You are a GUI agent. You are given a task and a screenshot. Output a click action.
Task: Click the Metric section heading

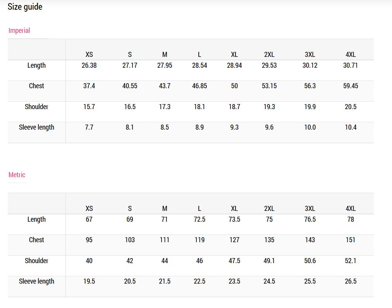pyautogui.click(x=17, y=175)
